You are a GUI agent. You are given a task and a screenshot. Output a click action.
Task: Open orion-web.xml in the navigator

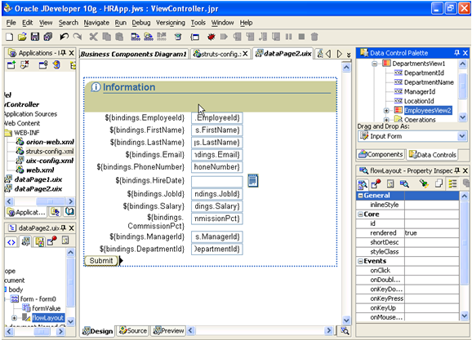[50, 142]
